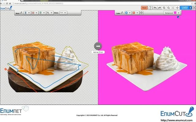The image size is (196, 122).
Task: Open the Mode dropdown
Action: 63,13
